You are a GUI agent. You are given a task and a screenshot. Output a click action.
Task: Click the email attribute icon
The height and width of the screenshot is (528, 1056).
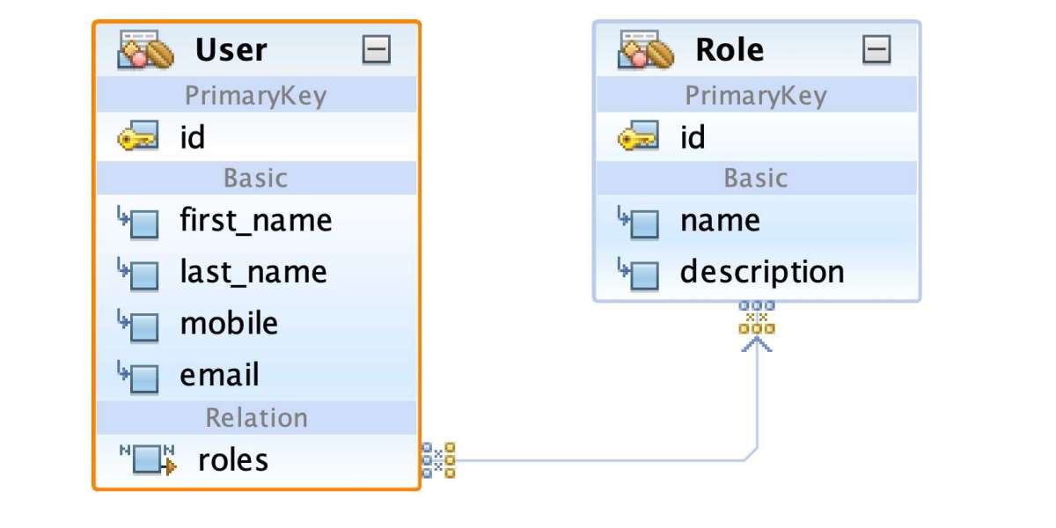pyautogui.click(x=137, y=377)
